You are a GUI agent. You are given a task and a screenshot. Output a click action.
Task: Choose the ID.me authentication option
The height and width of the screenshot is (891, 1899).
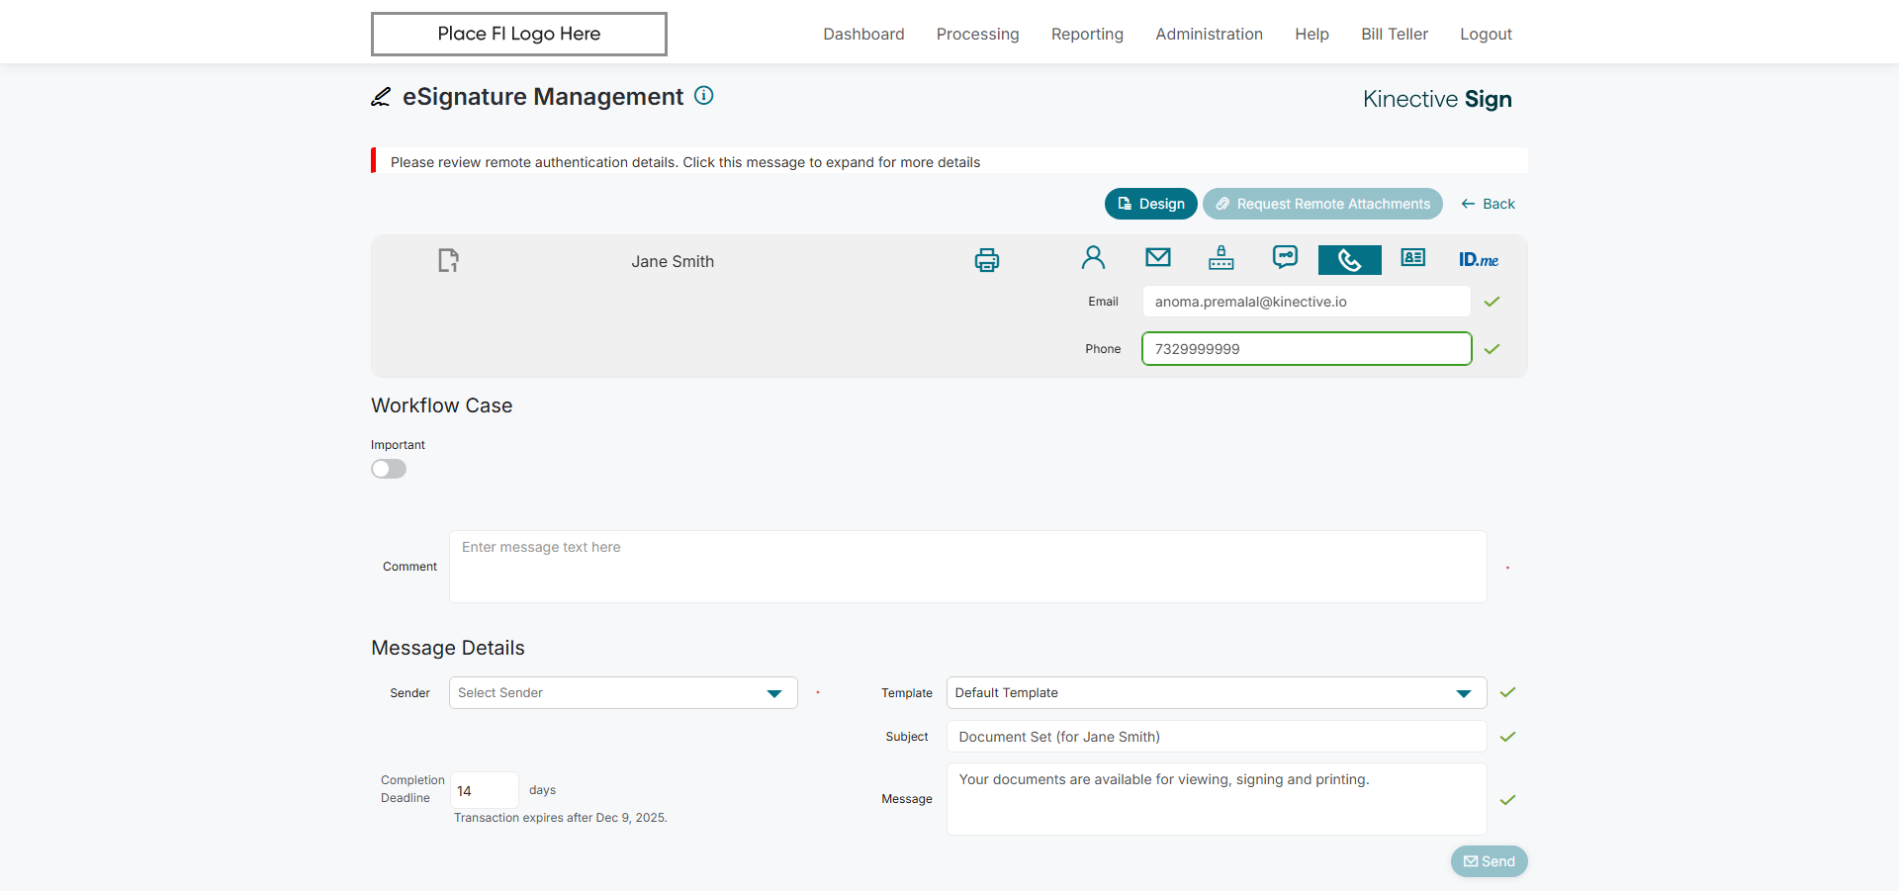click(1479, 260)
